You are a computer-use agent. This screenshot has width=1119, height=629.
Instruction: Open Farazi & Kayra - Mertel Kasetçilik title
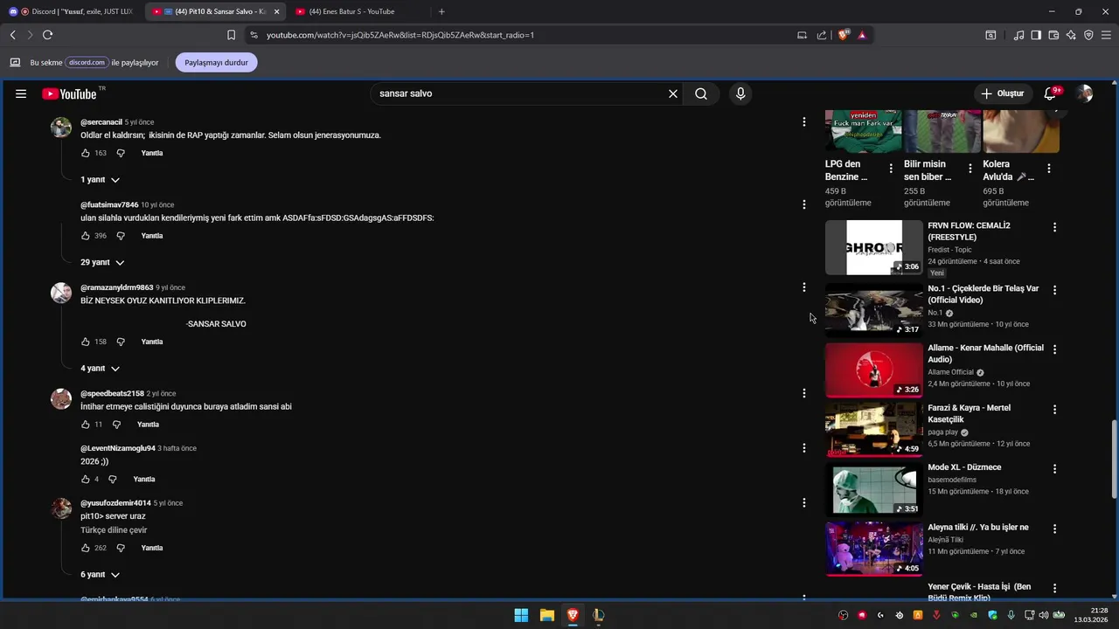point(970,413)
